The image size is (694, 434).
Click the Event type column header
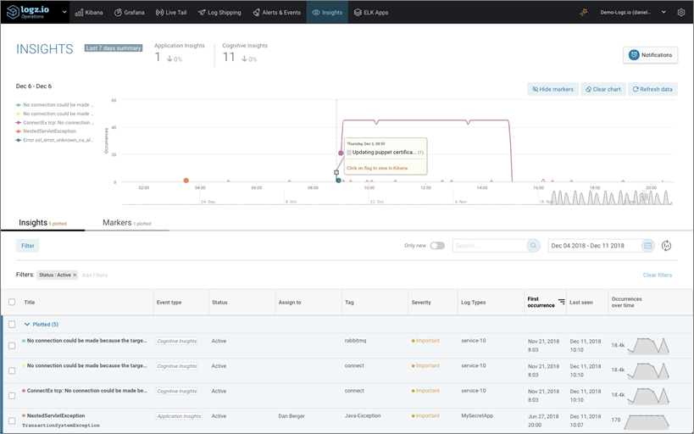tap(169, 303)
